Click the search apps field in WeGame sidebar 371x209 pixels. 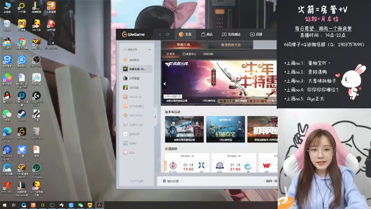[x=135, y=50]
